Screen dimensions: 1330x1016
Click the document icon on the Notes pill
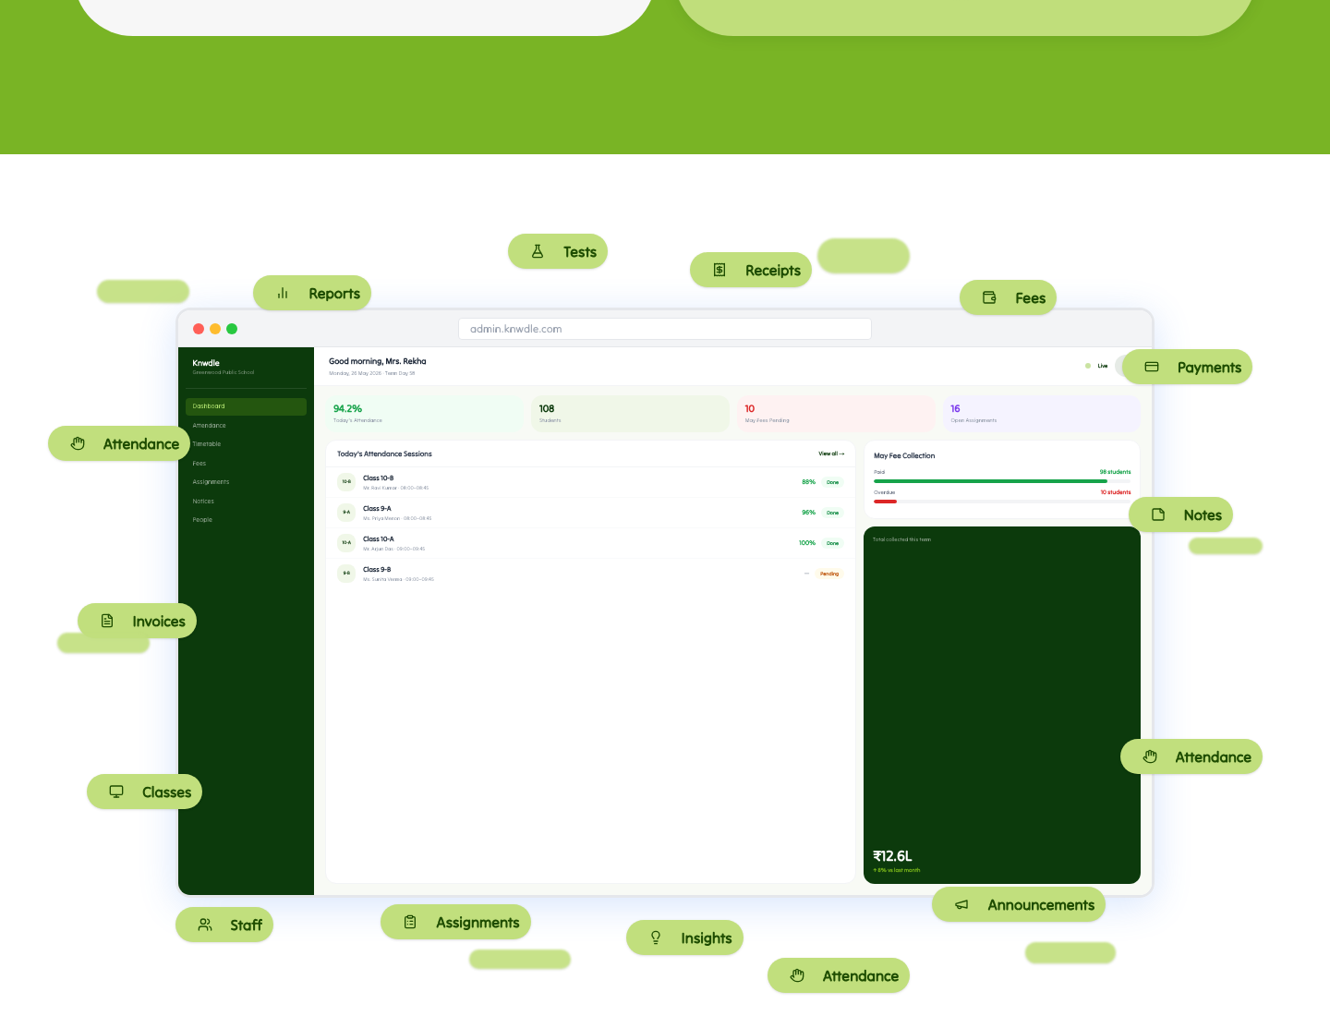tap(1158, 514)
